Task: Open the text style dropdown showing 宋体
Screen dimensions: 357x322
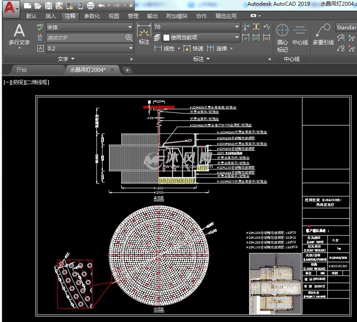Action: (x=130, y=27)
